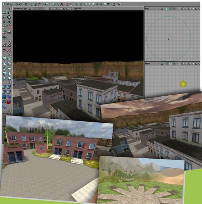202x204 pixels.
Task: Toggle realtime preview joystick in the Top viewport
Action: click(x=162, y=9)
